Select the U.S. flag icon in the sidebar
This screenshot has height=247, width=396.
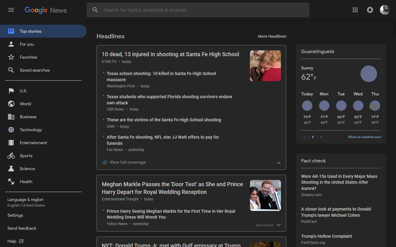[x=11, y=90]
